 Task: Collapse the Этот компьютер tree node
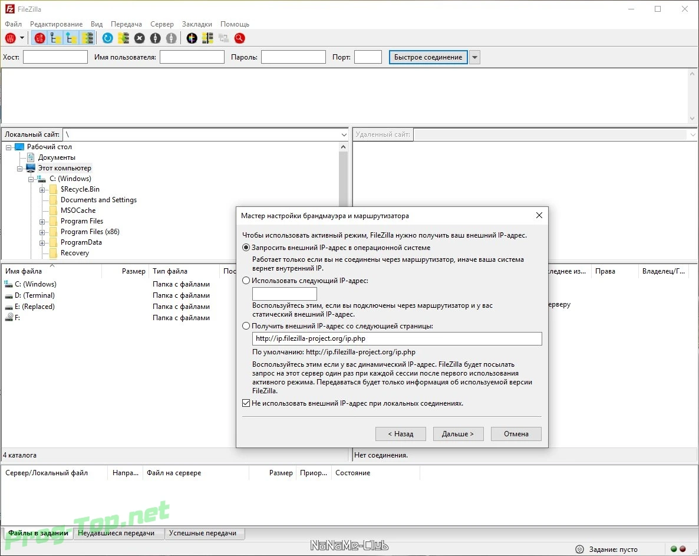tap(19, 169)
